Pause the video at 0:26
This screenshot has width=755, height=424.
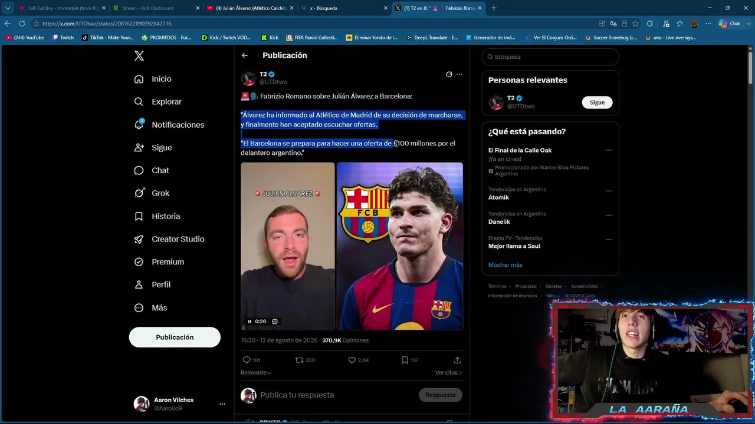coord(250,322)
